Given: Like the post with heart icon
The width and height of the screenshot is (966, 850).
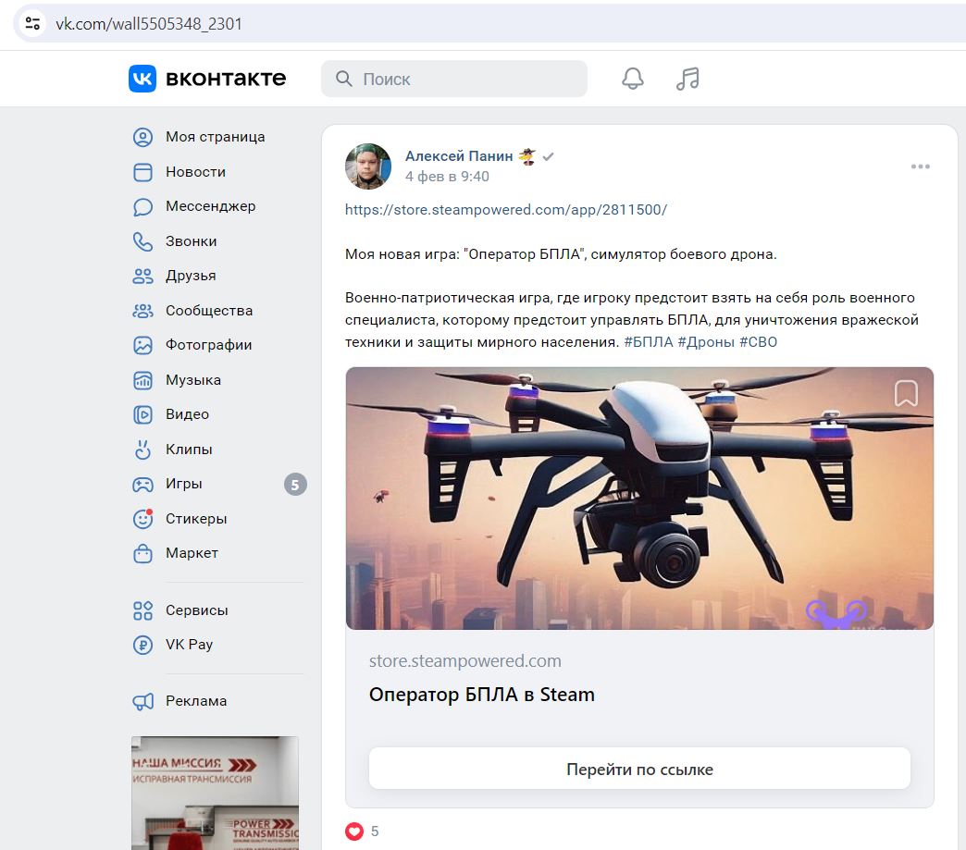Looking at the screenshot, I should click(x=354, y=832).
